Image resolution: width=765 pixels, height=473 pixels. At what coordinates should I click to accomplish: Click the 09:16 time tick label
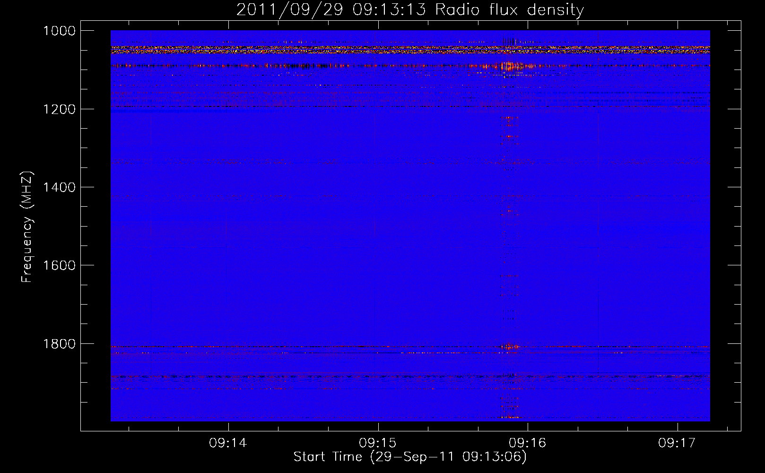pyautogui.click(x=528, y=443)
